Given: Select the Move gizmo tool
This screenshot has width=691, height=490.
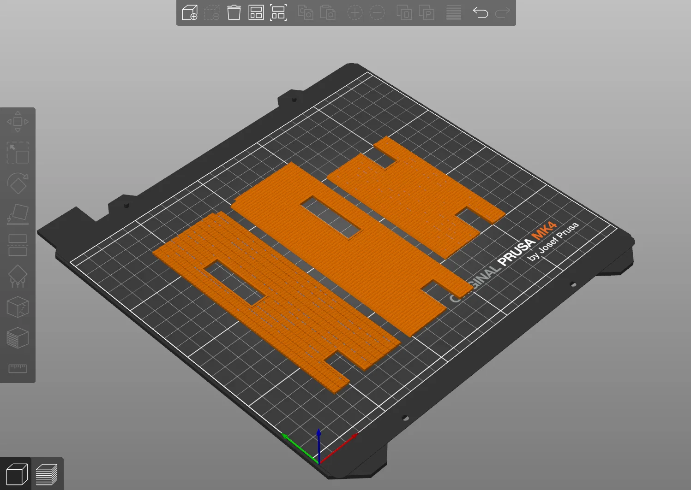Looking at the screenshot, I should point(18,122).
